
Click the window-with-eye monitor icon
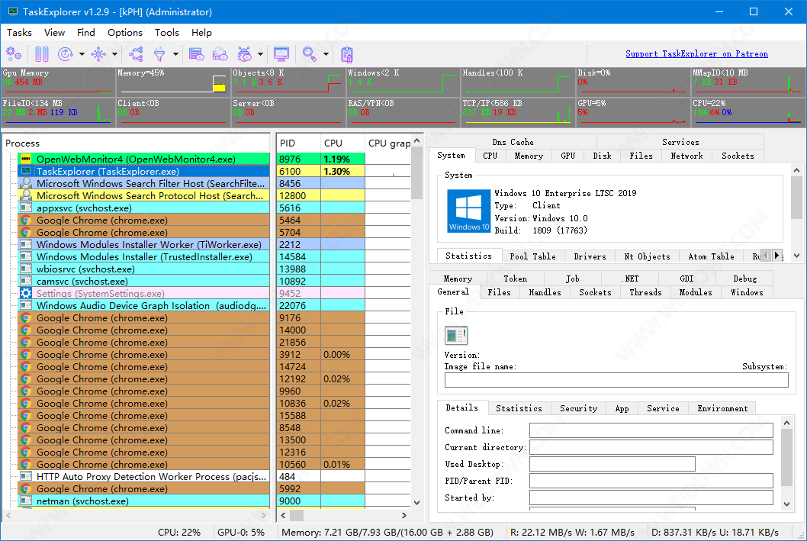click(x=197, y=53)
